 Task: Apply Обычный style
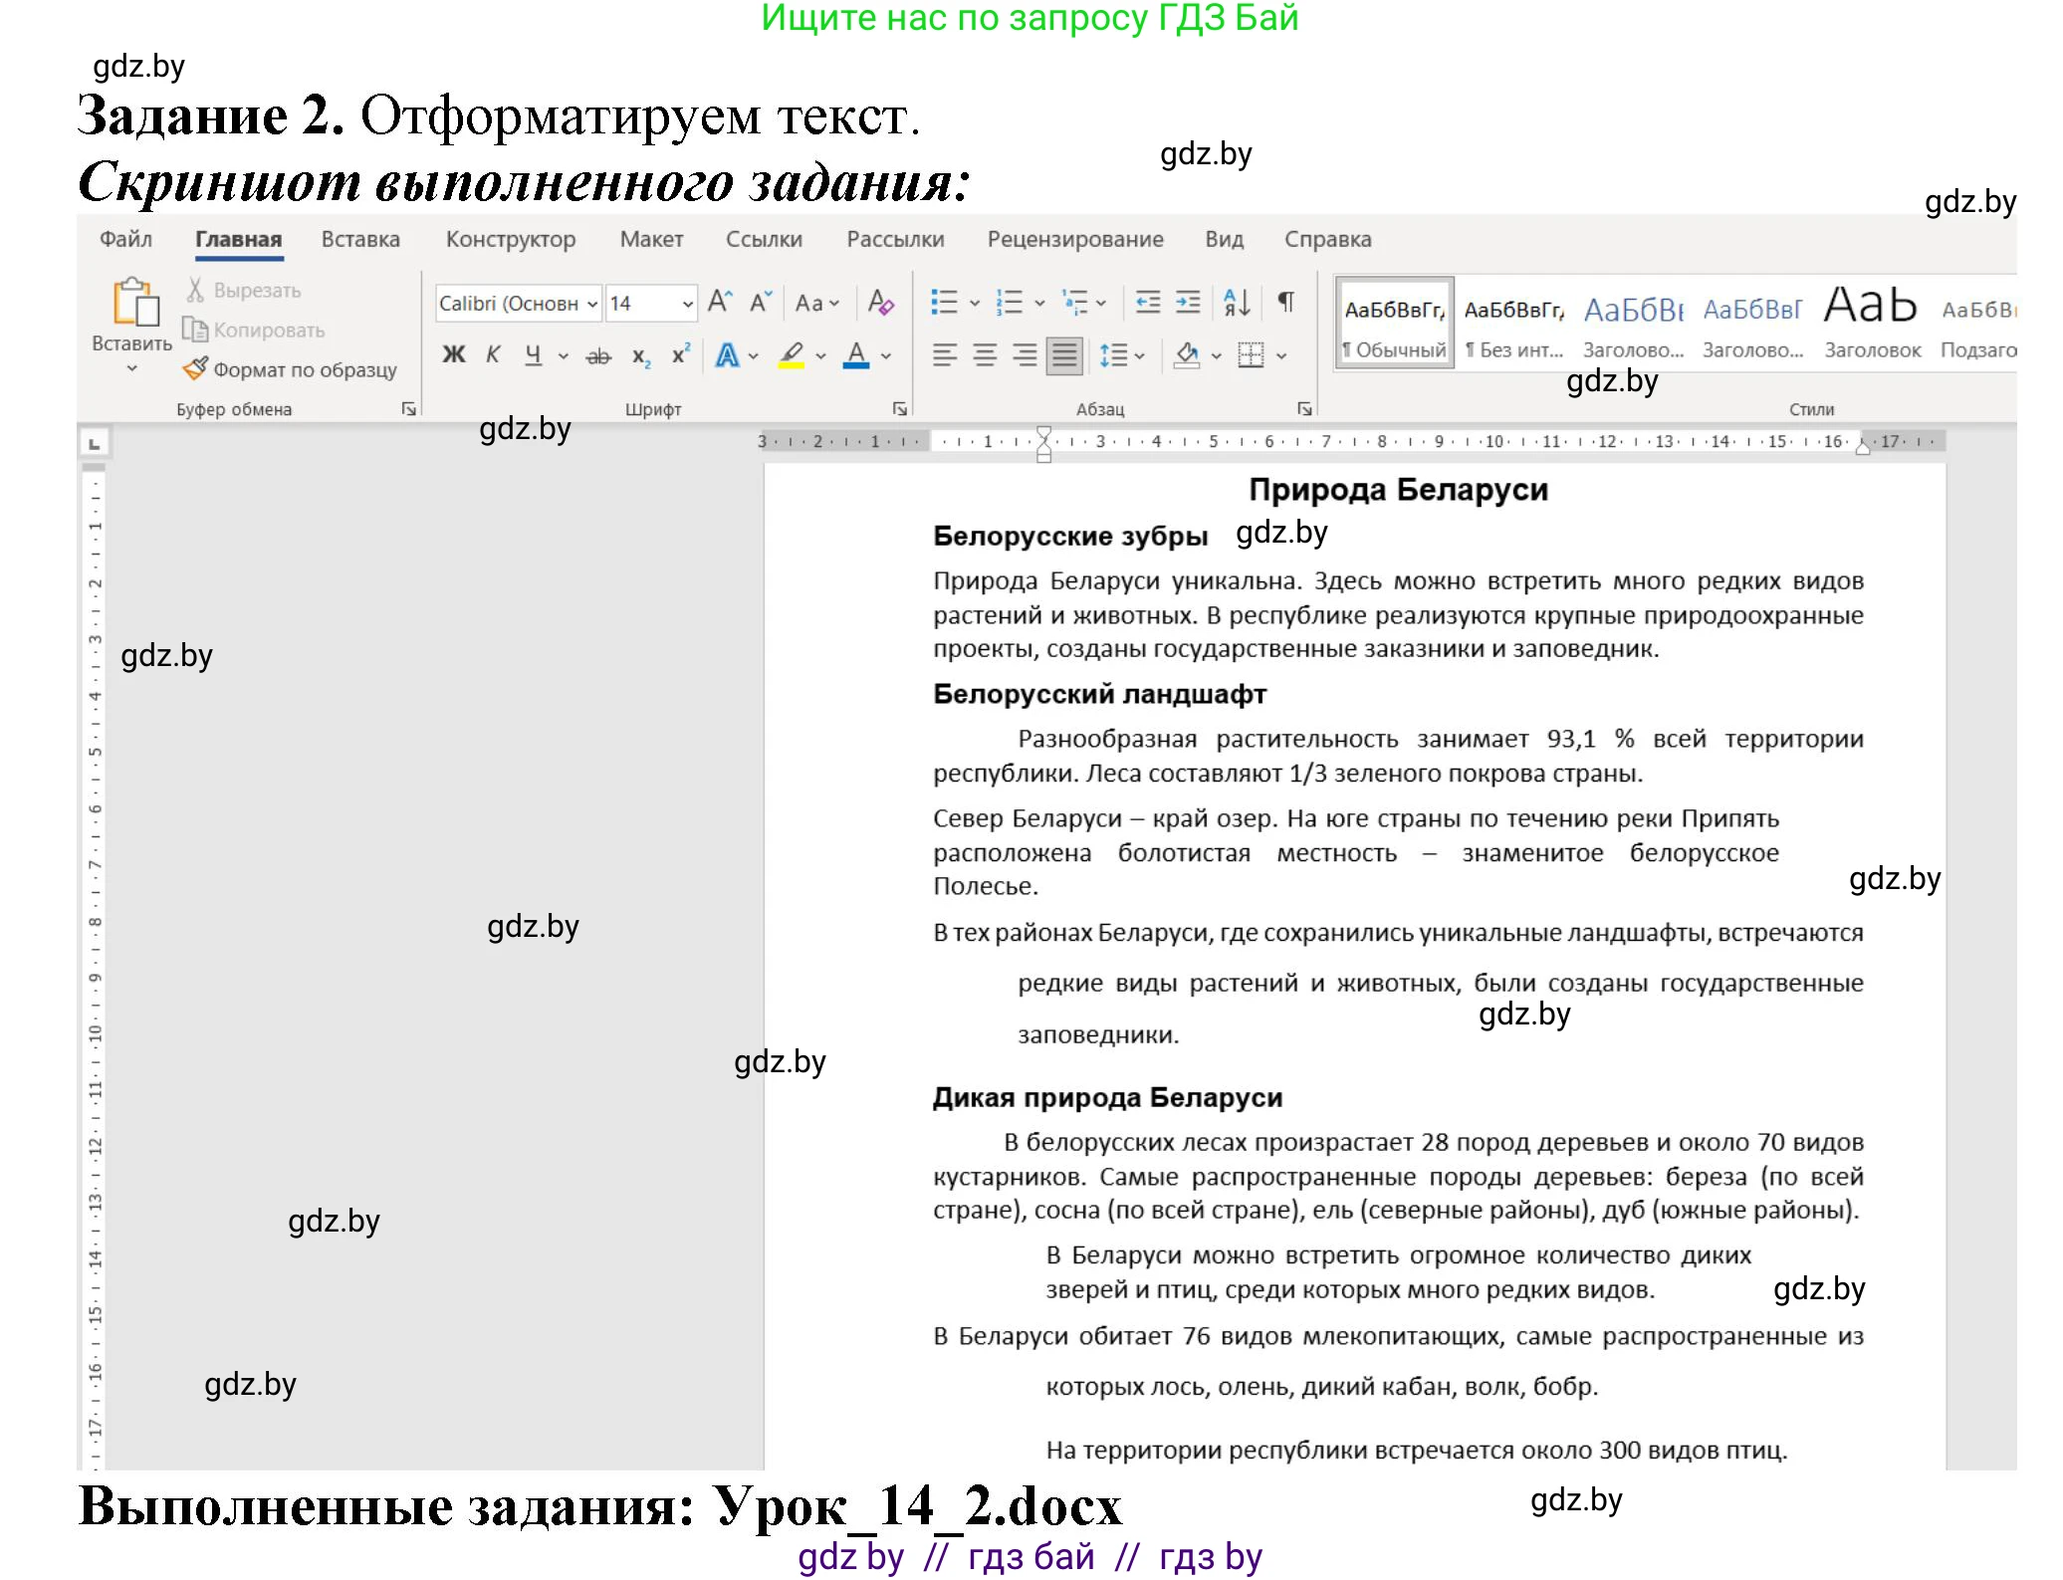1394,324
